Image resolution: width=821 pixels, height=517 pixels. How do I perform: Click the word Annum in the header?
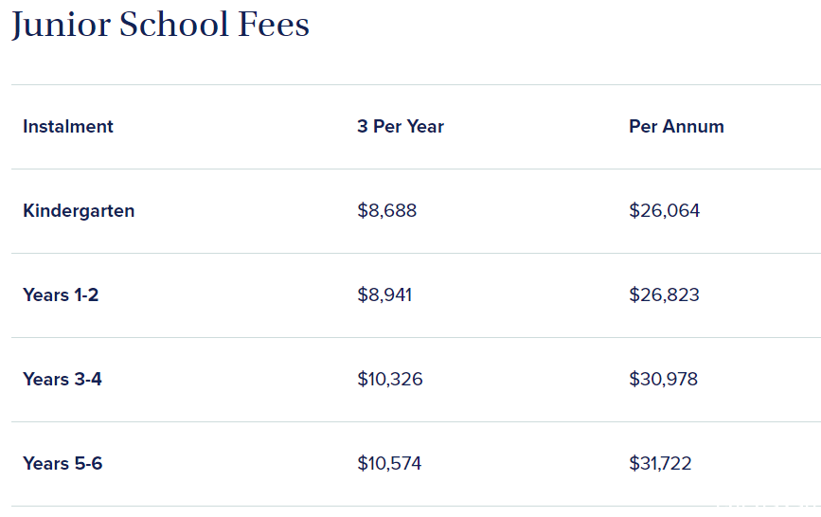coord(693,126)
